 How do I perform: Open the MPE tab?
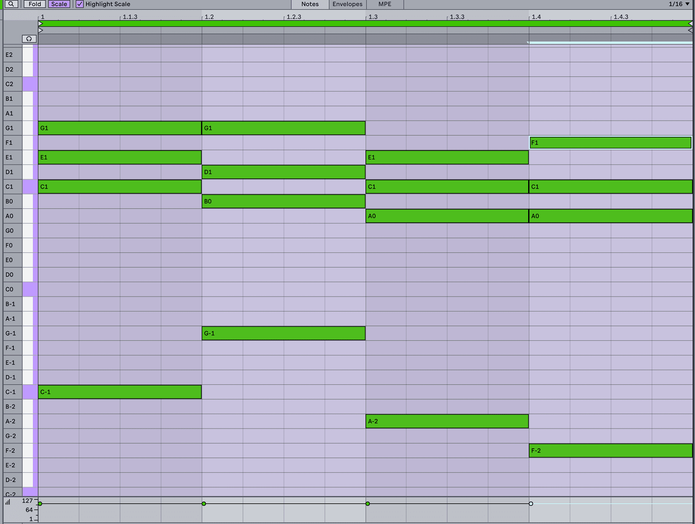[384, 4]
